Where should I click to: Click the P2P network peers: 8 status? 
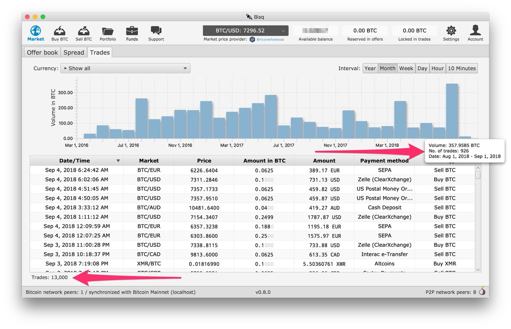[x=451, y=292]
